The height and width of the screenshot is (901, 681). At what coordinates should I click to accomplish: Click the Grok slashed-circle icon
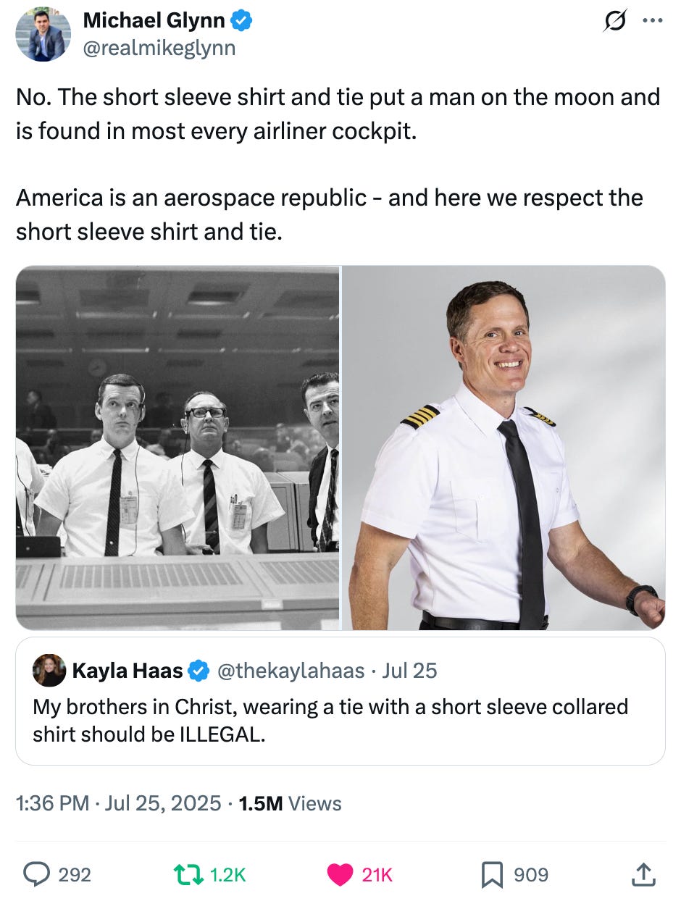point(616,21)
